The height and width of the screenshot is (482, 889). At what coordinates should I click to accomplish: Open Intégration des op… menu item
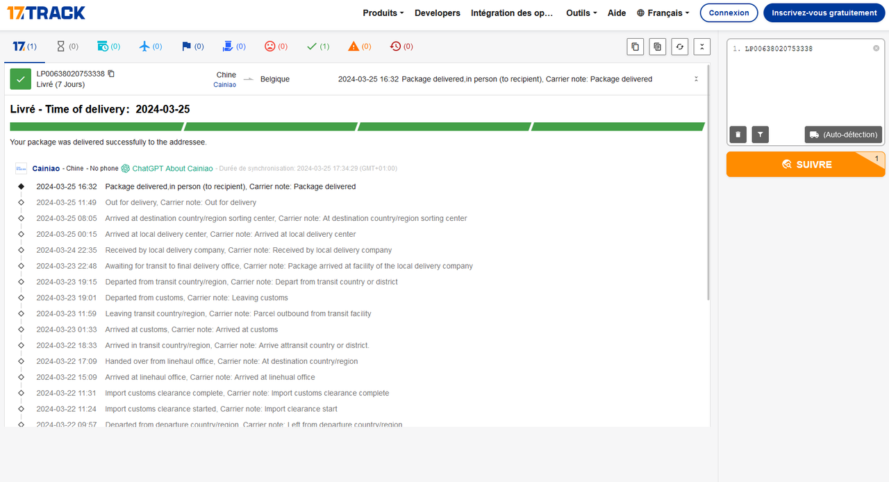(512, 13)
